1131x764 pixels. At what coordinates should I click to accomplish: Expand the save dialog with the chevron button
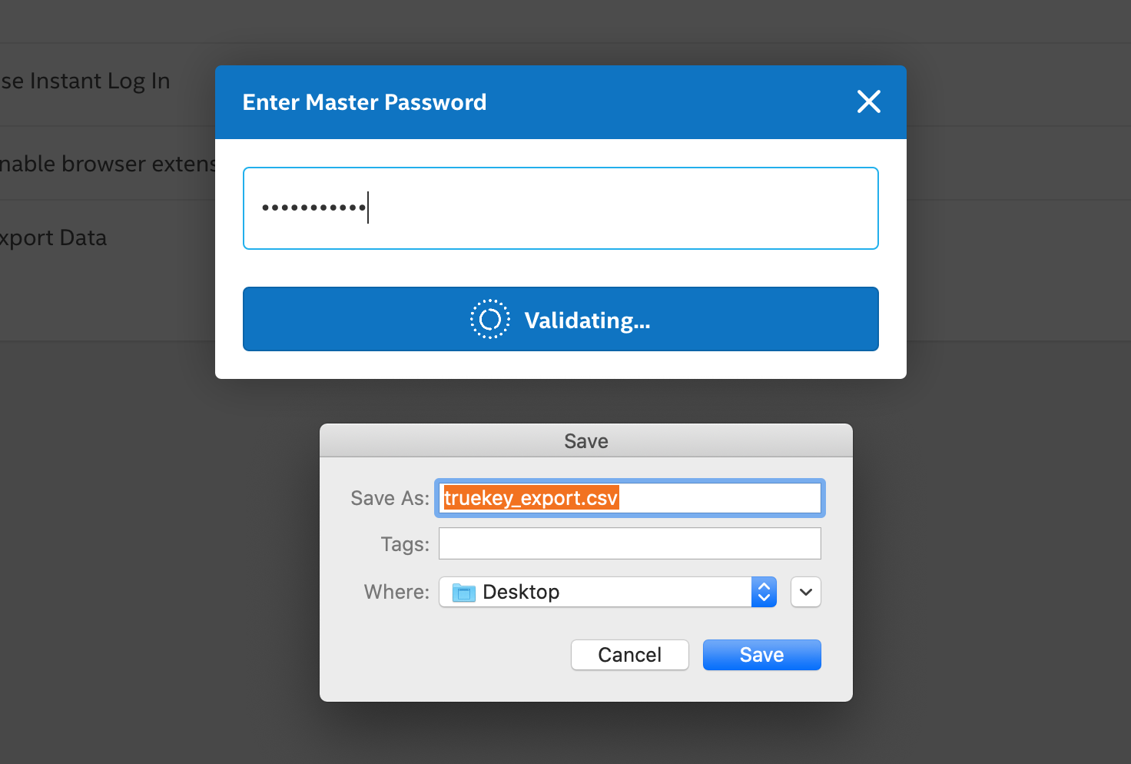coord(805,592)
